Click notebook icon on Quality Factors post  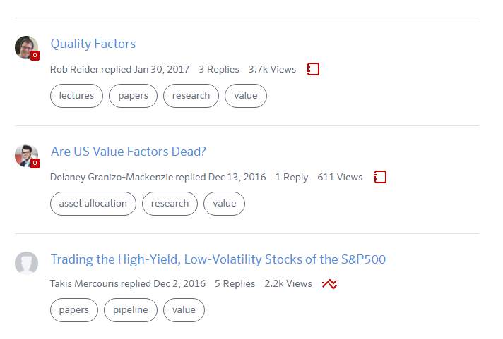[313, 69]
